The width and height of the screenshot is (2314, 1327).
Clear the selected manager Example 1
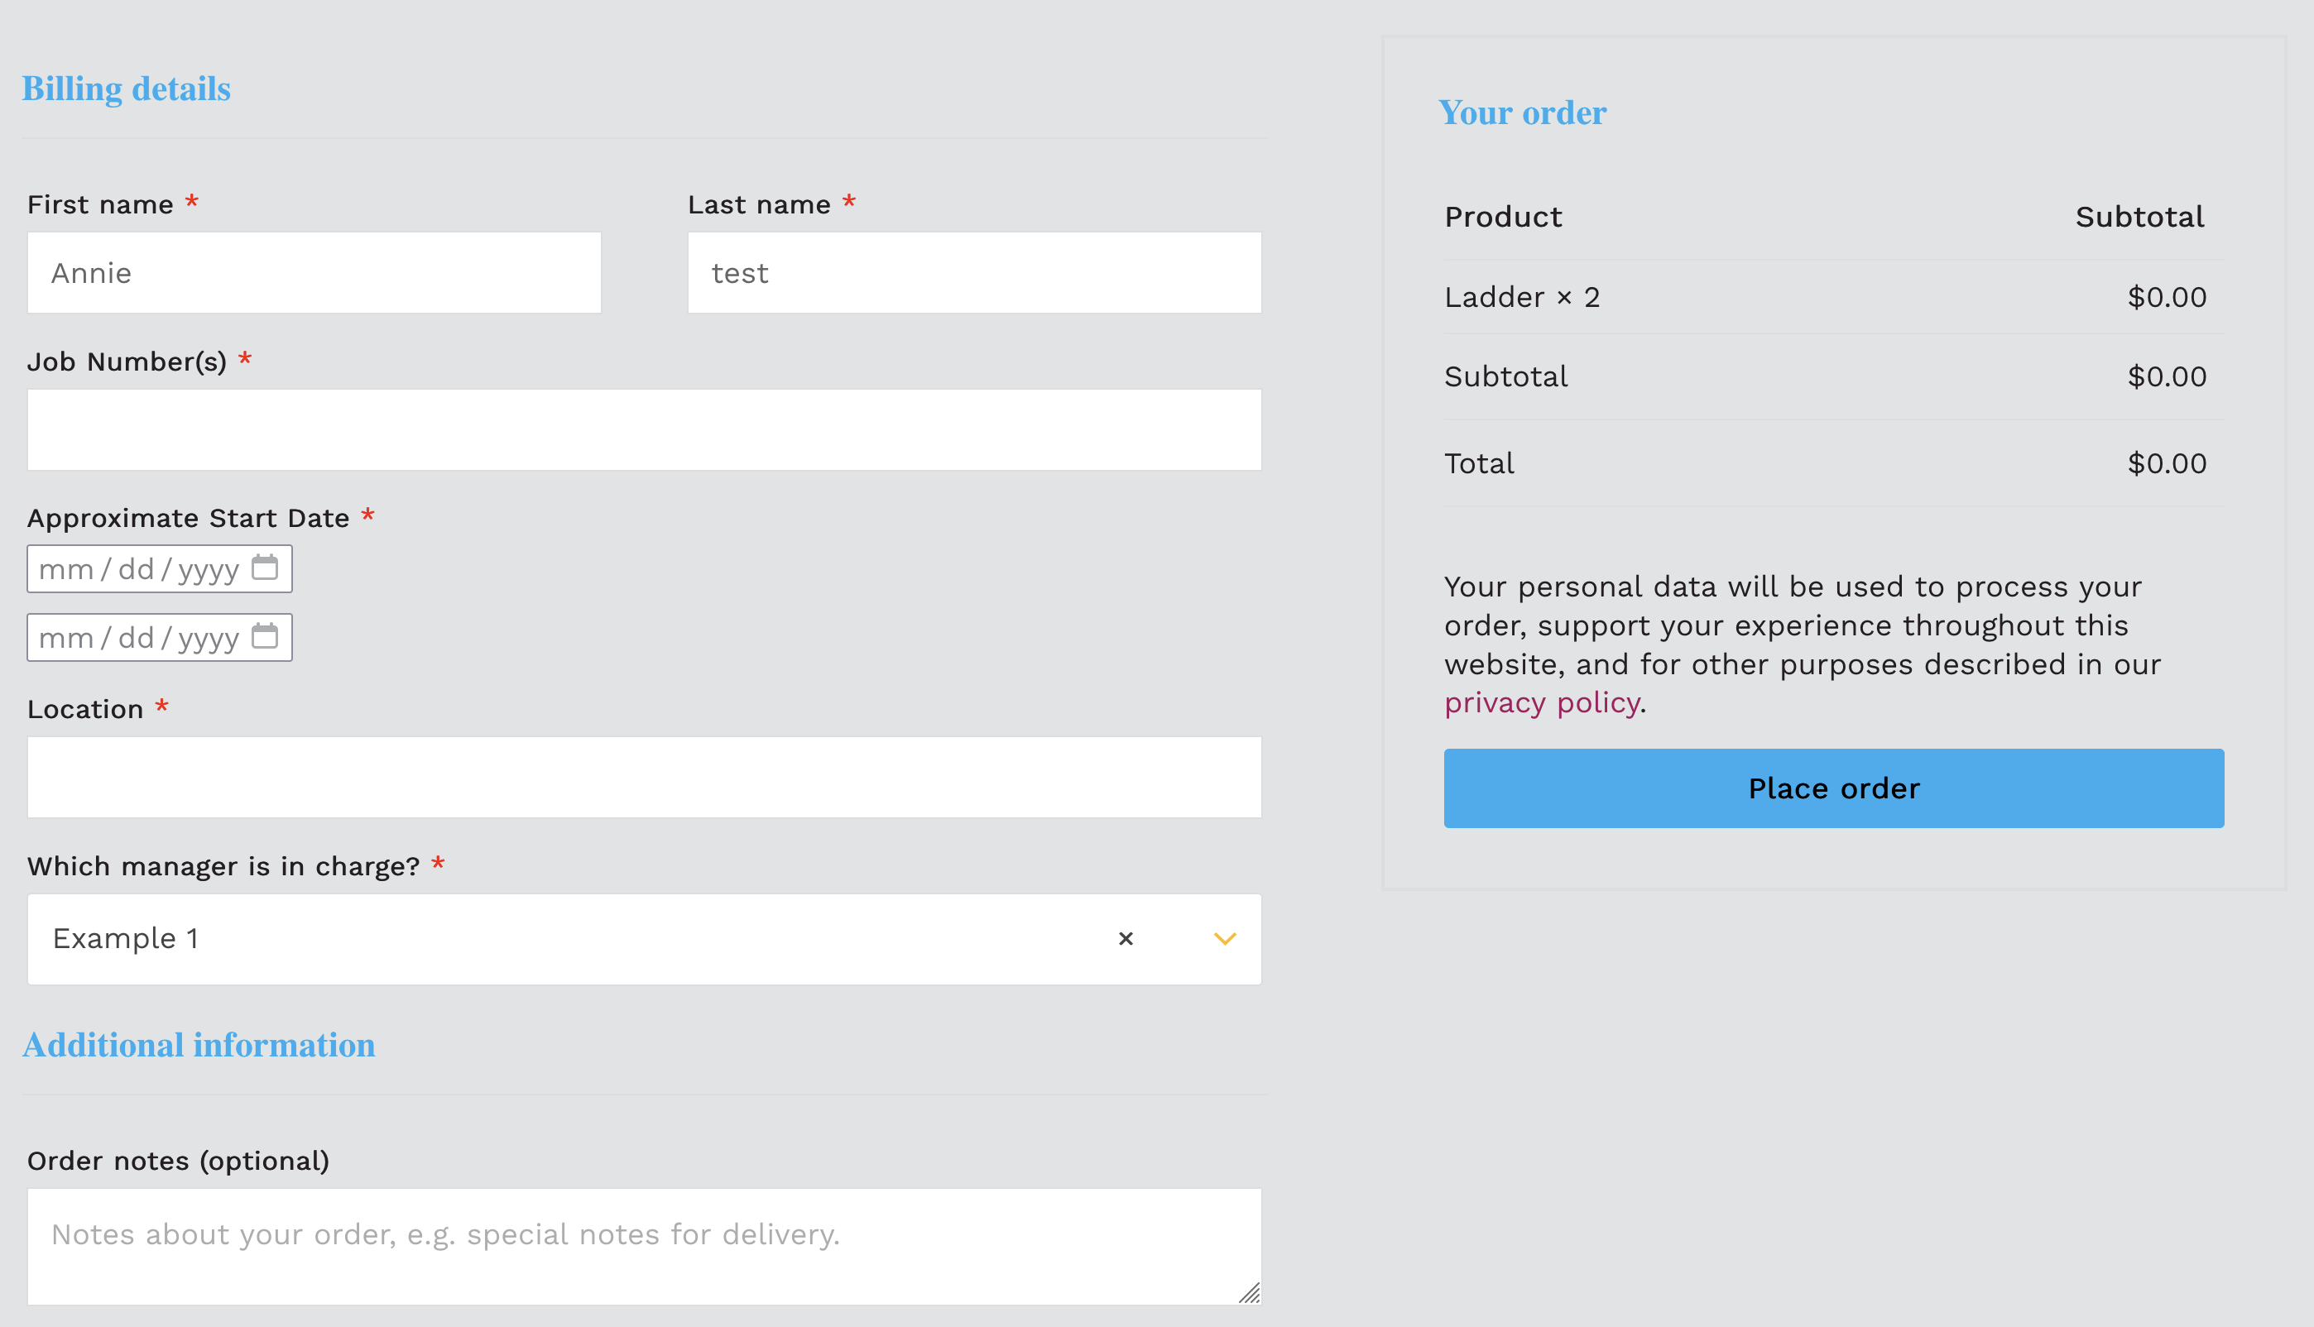point(1125,939)
